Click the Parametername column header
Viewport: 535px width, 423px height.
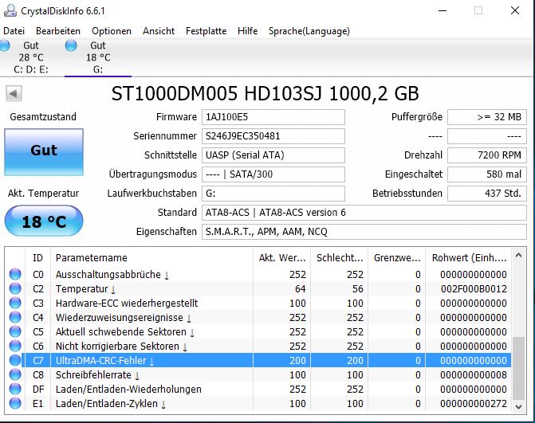coord(151,257)
